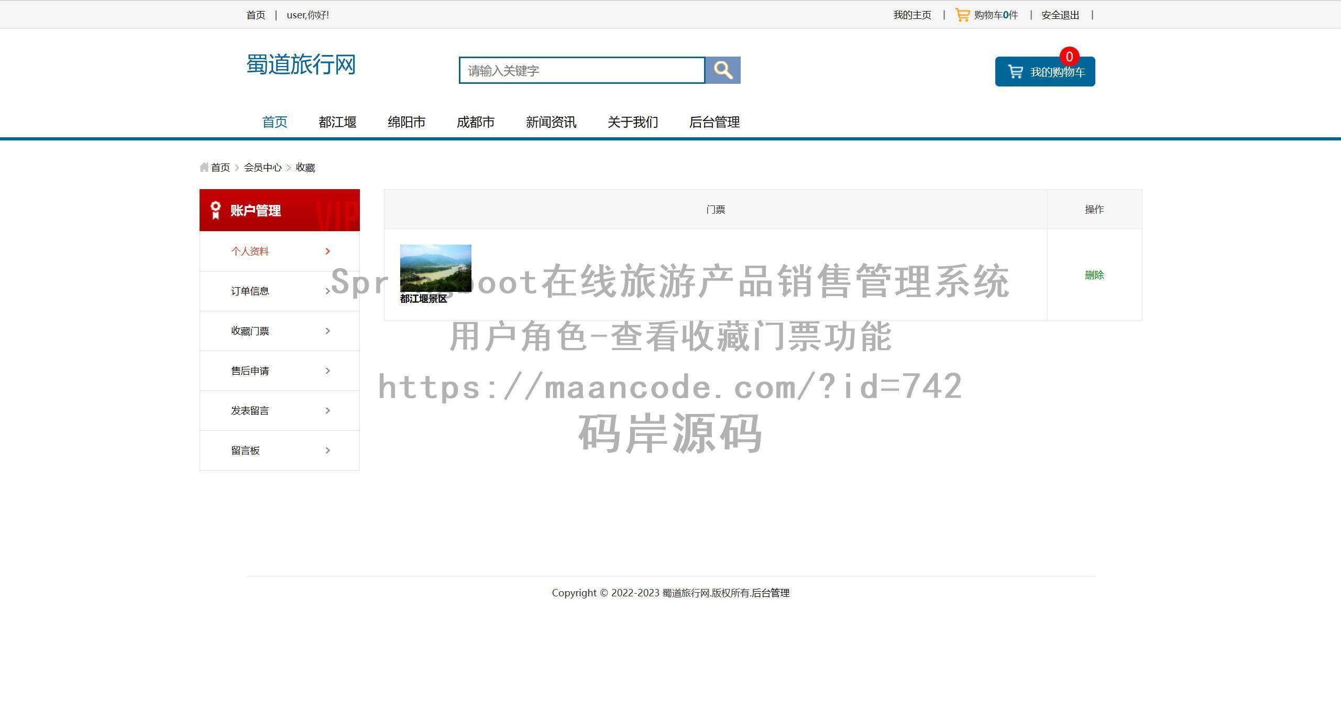
Task: Click the 都江堰景区 ticket name
Action: click(424, 299)
